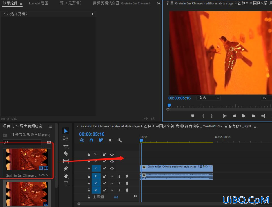Viewport: 272px width, 207px height.
Task: Select the Track Select Forward tool
Action: [66, 138]
